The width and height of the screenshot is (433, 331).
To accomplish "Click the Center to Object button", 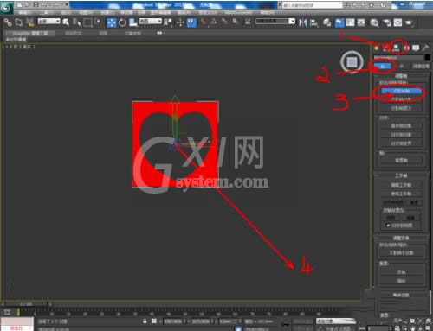I will coord(401,126).
